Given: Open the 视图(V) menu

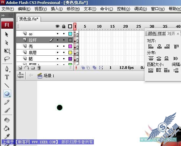Looking at the screenshot, I should coord(40,9).
